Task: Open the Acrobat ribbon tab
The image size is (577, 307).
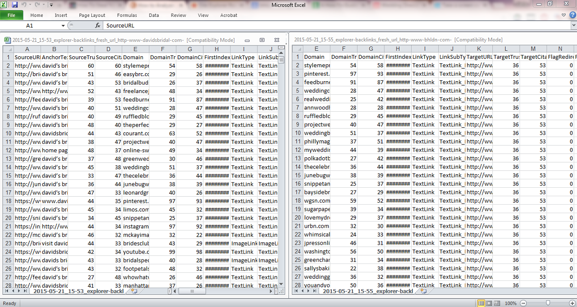Action: (229, 15)
